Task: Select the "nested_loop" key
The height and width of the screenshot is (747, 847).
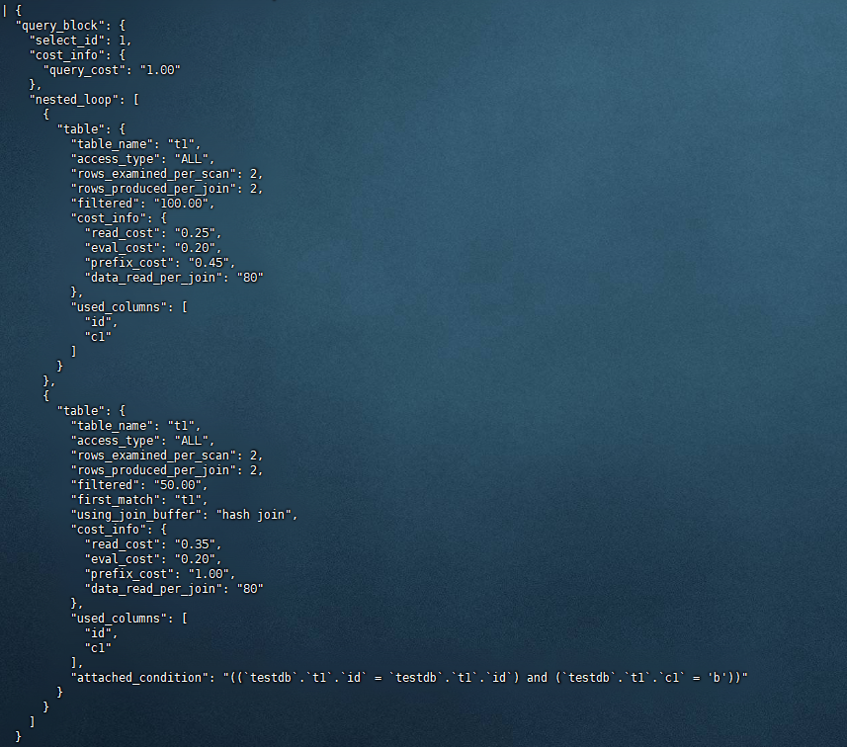Action: click(73, 100)
